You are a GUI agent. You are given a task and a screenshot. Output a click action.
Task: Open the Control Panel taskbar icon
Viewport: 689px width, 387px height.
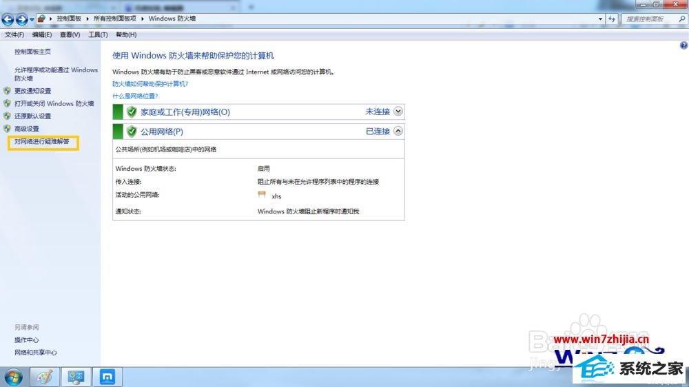(x=76, y=377)
